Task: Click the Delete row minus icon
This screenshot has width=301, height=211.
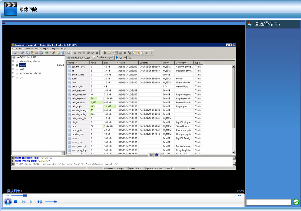Action: 88,53
